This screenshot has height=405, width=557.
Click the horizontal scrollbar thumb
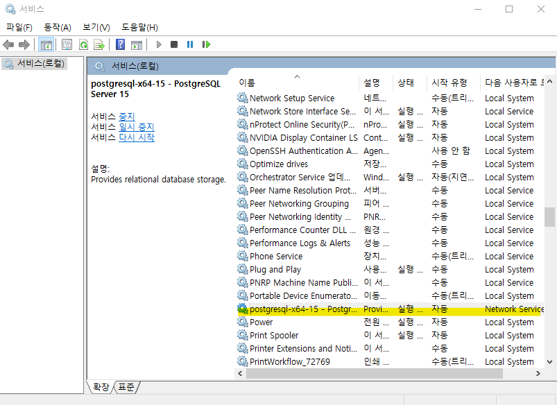click(x=375, y=373)
